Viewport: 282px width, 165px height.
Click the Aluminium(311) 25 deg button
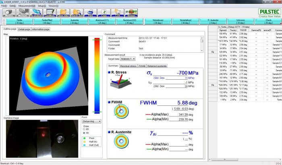(103, 21)
